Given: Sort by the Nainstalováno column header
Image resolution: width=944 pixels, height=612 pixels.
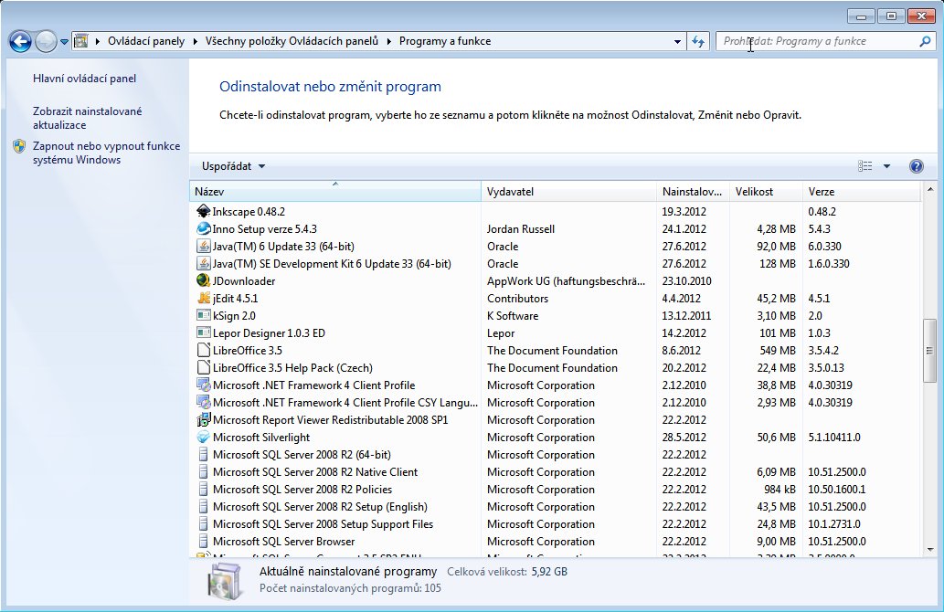Looking at the screenshot, I should pyautogui.click(x=693, y=191).
